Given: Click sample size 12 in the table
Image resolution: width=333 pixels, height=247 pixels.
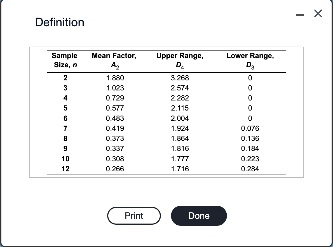Looking at the screenshot, I should (x=65, y=169).
